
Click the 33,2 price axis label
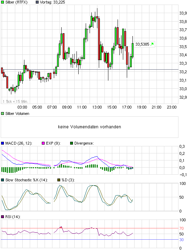coord(183,72)
